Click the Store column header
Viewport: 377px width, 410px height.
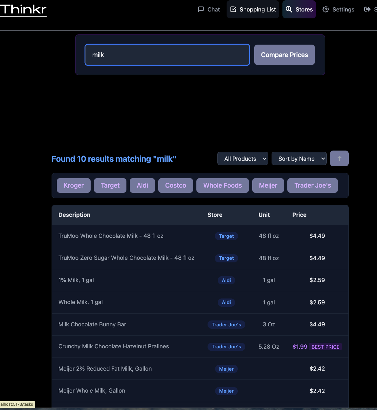click(x=215, y=215)
